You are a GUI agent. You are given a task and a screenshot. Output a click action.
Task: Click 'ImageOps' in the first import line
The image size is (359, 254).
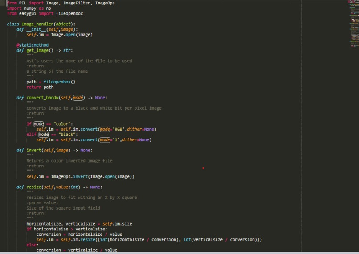[x=105, y=3]
